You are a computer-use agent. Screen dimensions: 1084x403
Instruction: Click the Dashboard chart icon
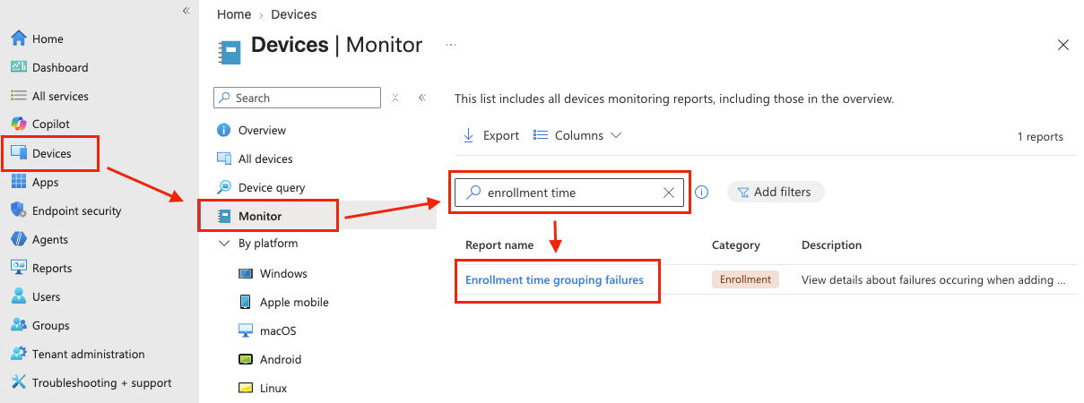click(18, 67)
